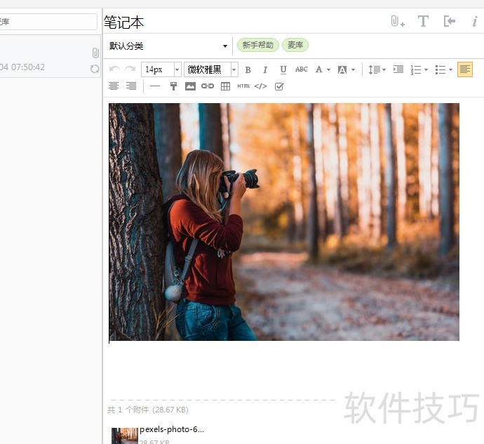Click the Bold formatting icon

[x=248, y=69]
